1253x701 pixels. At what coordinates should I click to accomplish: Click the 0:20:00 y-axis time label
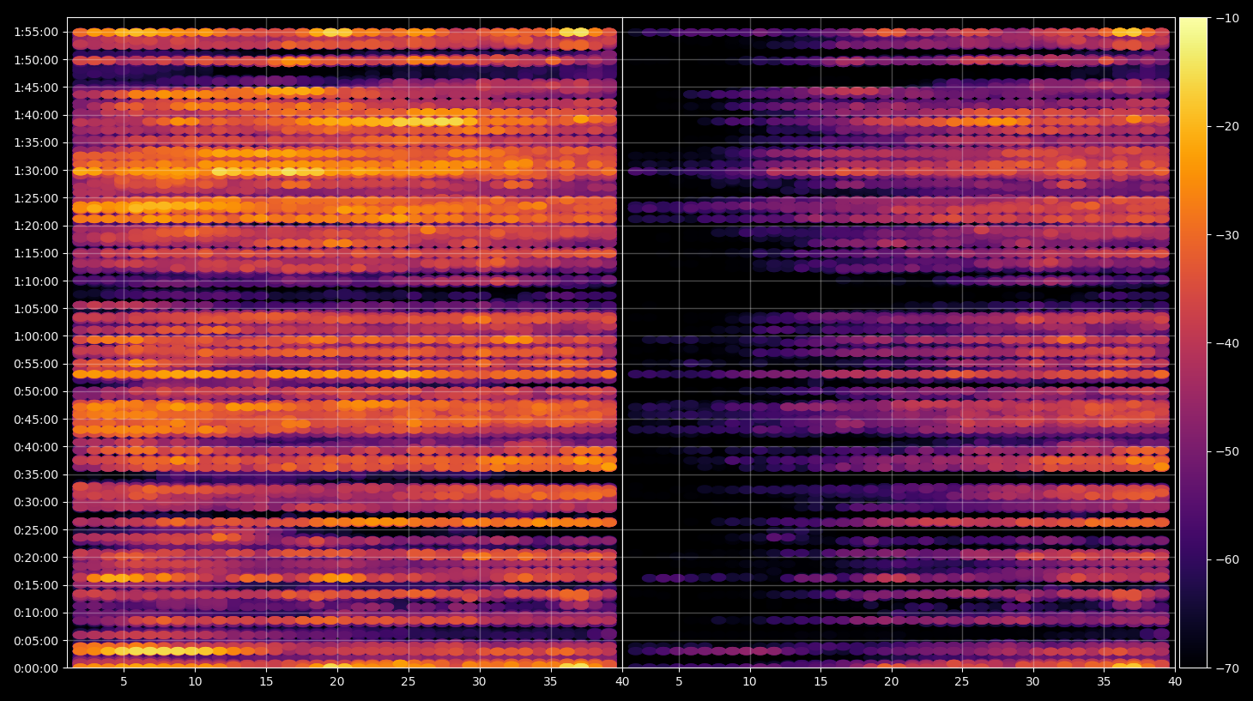pyautogui.click(x=36, y=558)
